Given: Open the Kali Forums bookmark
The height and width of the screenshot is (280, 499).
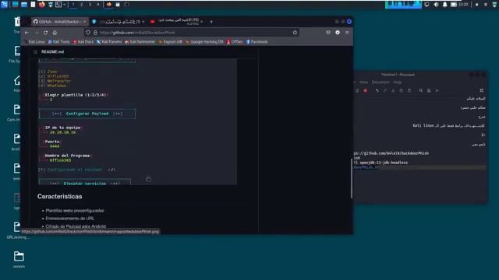Looking at the screenshot, I should tap(109, 41).
